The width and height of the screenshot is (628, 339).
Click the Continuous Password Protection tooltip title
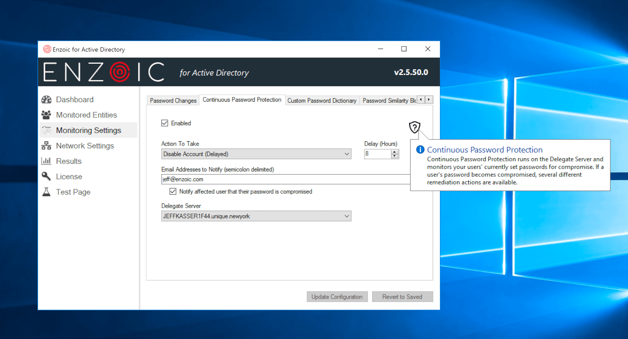click(485, 150)
